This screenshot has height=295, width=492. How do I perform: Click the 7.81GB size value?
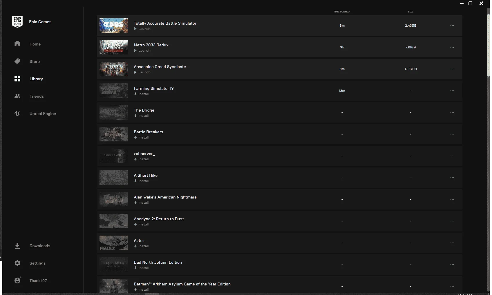(410, 47)
